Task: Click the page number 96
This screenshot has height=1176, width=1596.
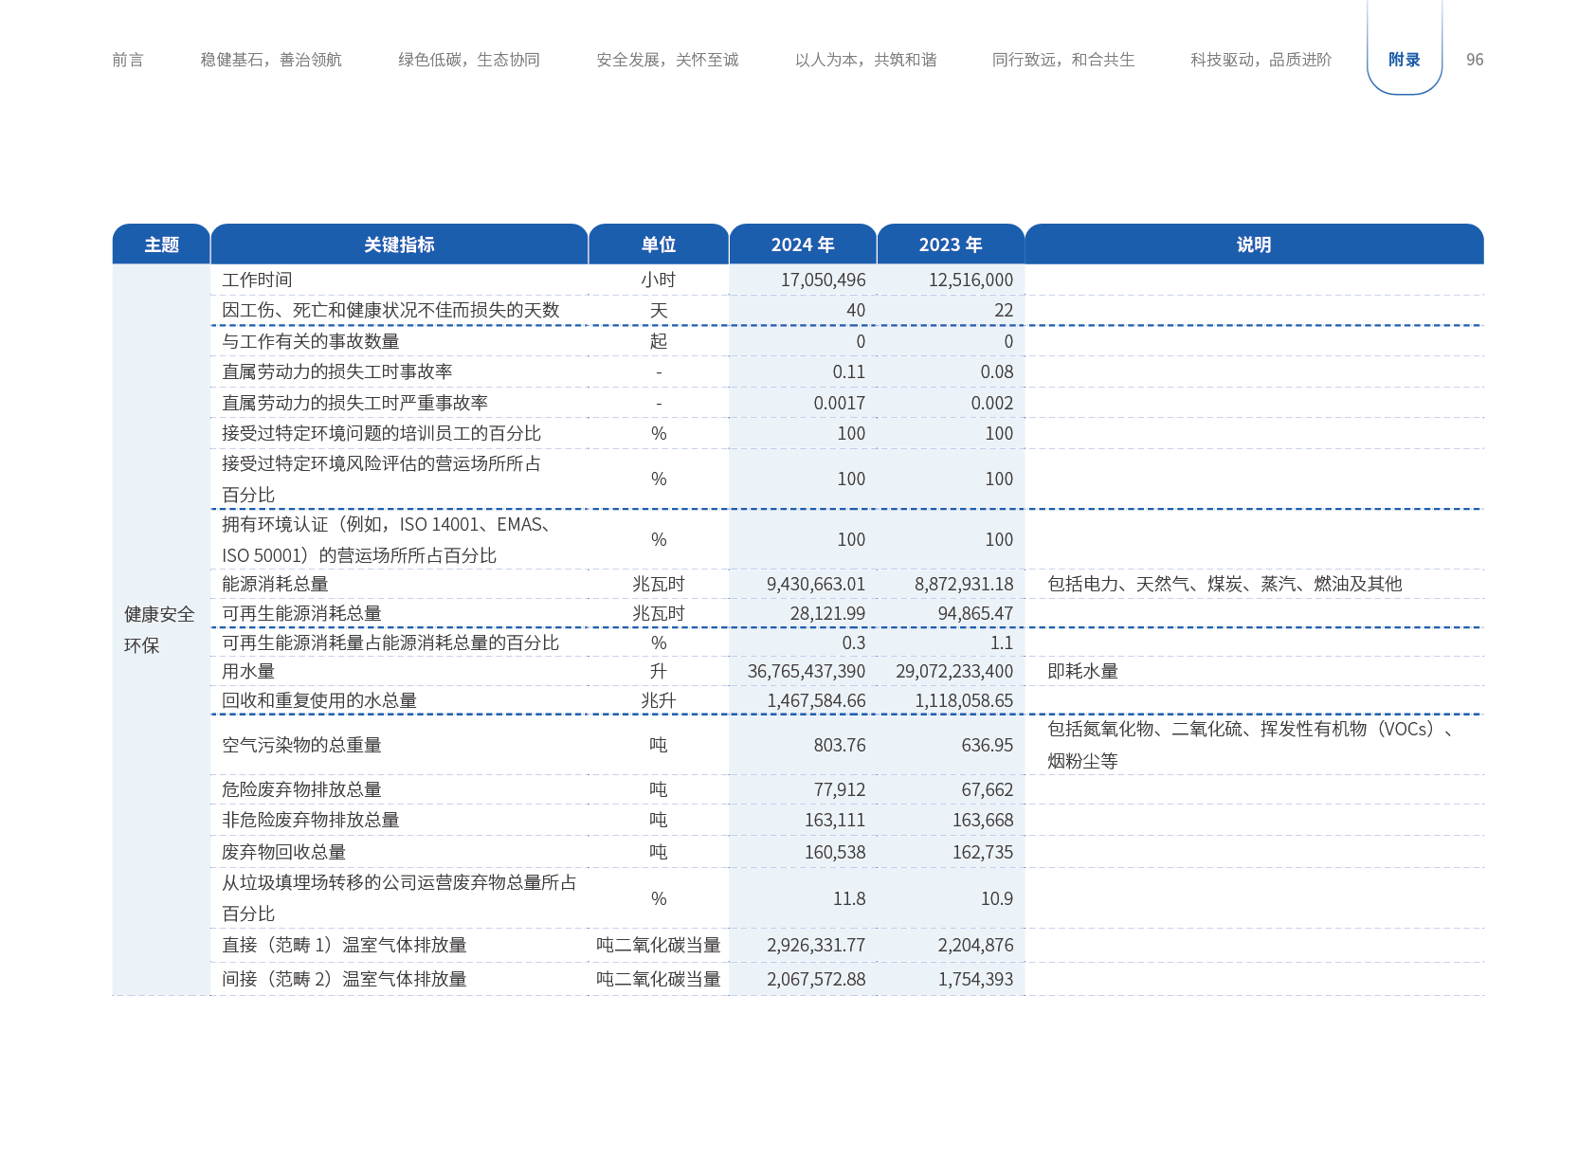Action: pyautogui.click(x=1475, y=60)
